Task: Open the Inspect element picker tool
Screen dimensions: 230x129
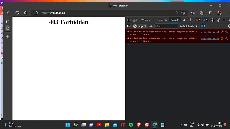Action: pos(129,20)
